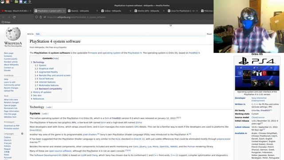
Task: Open the Printable version sidebar link
Action: (12, 128)
